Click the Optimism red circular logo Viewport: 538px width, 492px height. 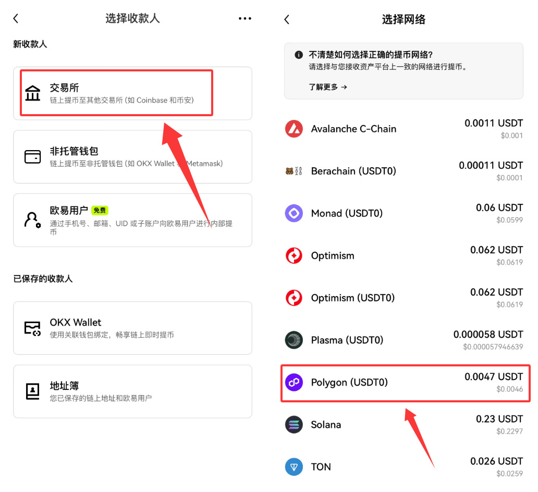point(294,255)
